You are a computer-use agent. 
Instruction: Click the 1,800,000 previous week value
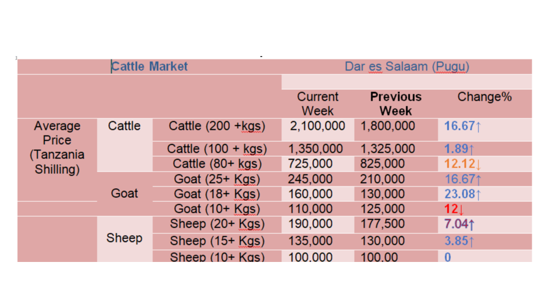(388, 126)
